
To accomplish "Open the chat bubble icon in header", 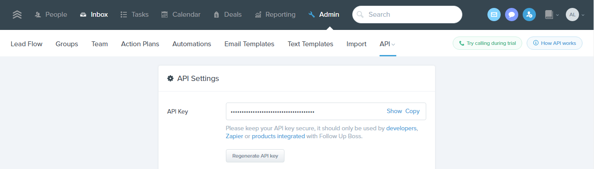I will [512, 15].
